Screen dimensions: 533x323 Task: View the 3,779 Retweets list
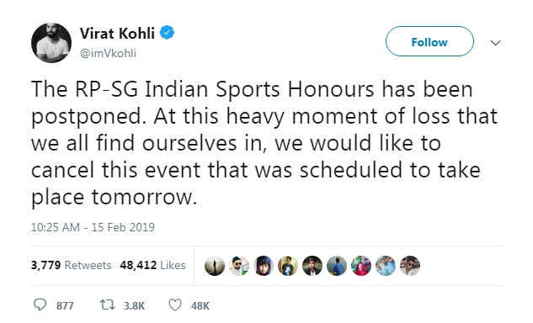[x=71, y=265]
